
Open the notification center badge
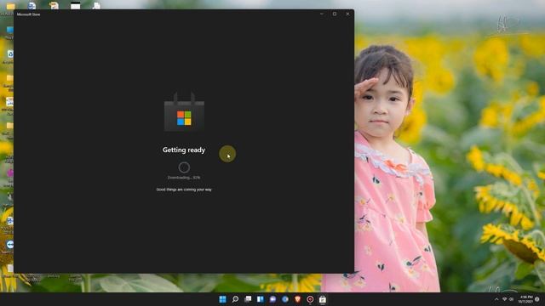pos(537,299)
